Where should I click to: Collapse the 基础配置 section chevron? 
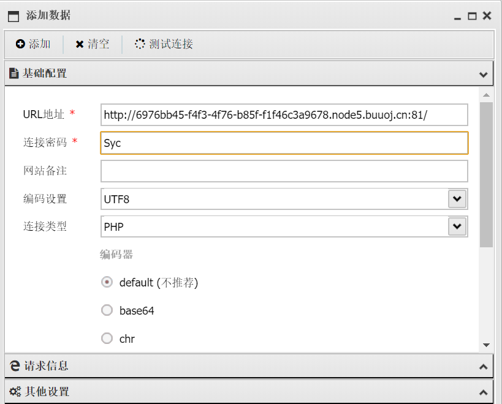[x=484, y=75]
